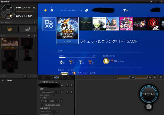Select the orange record/stream mode dot on the wheel
The height and width of the screenshot is (115, 164).
point(10,16)
